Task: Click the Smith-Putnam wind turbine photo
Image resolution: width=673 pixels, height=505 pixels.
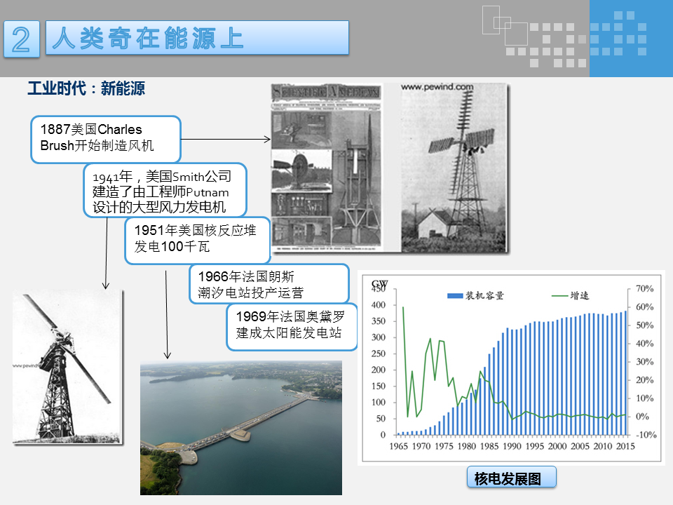Action: coord(68,367)
